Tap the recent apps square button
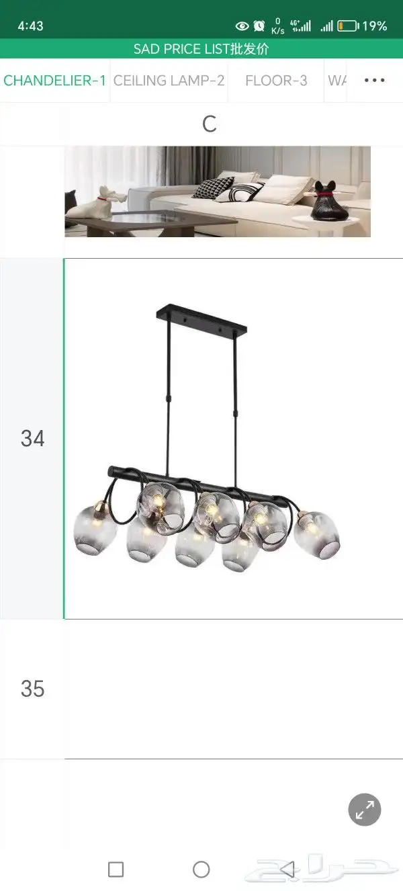 click(x=116, y=869)
